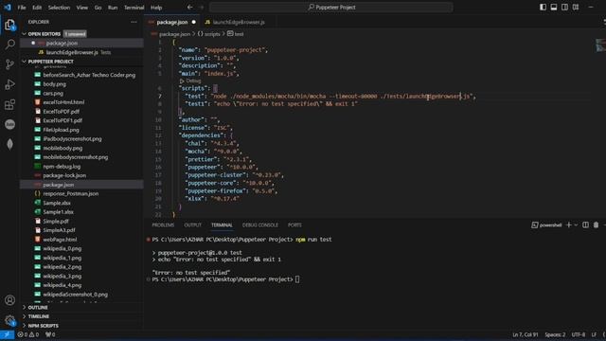Image resolution: width=606 pixels, height=341 pixels.
Task: Click UTF-8 encoding status entry
Action: click(x=579, y=334)
